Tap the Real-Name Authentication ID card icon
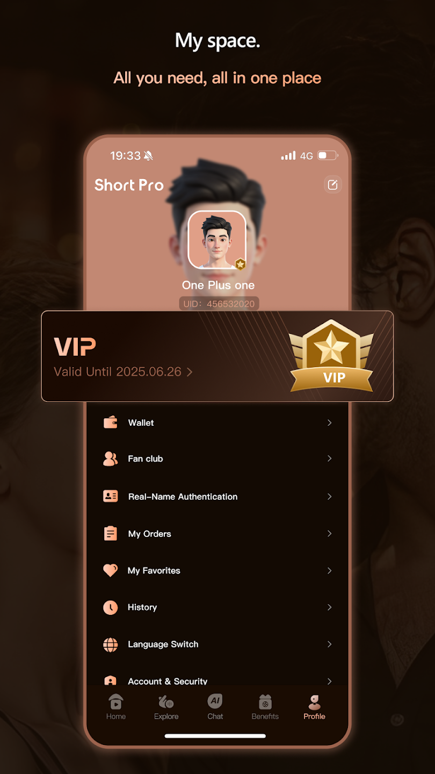This screenshot has height=774, width=435. click(111, 496)
